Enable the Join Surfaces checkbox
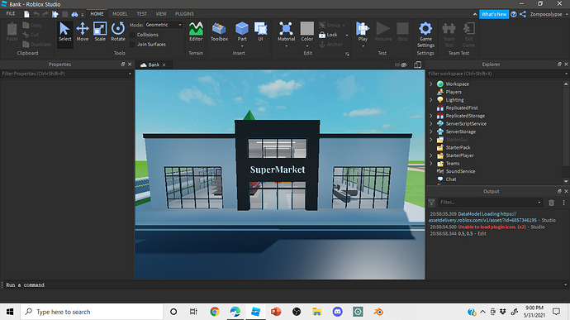570x320 pixels. (132, 45)
